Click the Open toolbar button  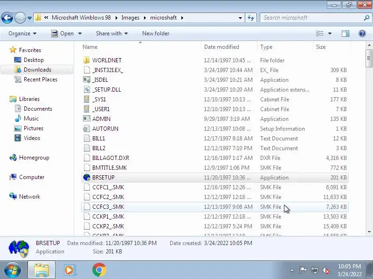pyautogui.click(x=63, y=33)
